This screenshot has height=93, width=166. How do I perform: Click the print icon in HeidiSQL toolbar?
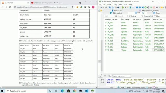pyautogui.click(x=118, y=7)
